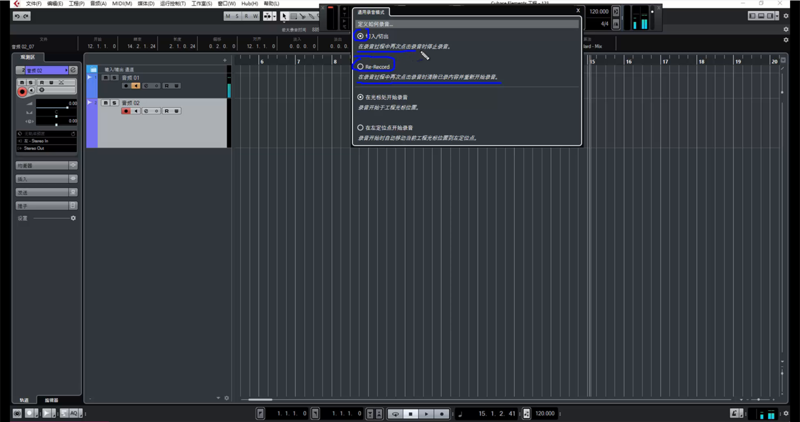Solo track 音频 01
This screenshot has height=422, width=800.
pyautogui.click(x=114, y=78)
